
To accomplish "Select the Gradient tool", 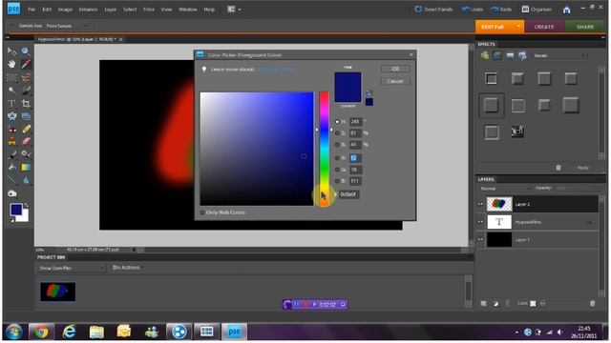I will coord(26,168).
